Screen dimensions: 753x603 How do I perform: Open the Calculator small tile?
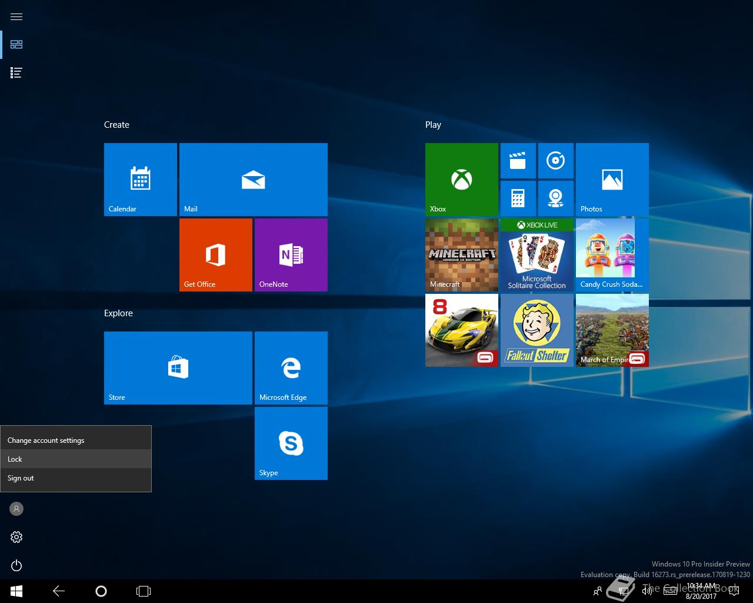pyautogui.click(x=518, y=198)
